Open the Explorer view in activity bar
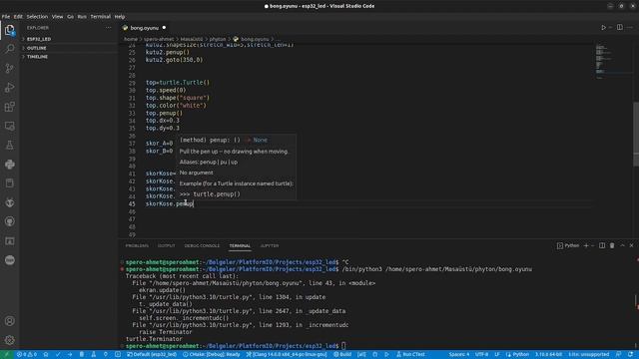Image resolution: width=639 pixels, height=359 pixels. pyautogui.click(x=9, y=30)
